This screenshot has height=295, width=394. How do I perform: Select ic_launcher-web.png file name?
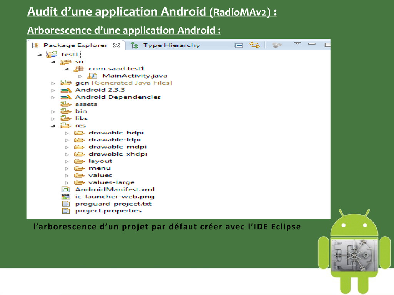115,197
